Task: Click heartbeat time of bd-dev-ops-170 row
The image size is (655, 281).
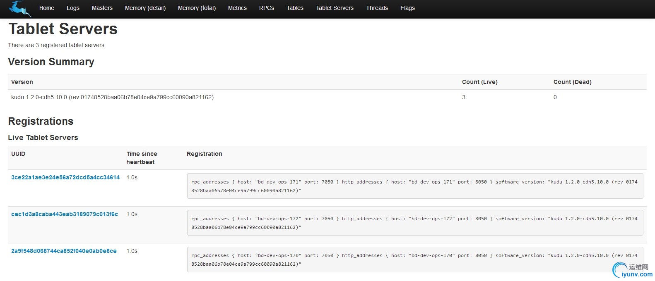Action: tap(132, 251)
